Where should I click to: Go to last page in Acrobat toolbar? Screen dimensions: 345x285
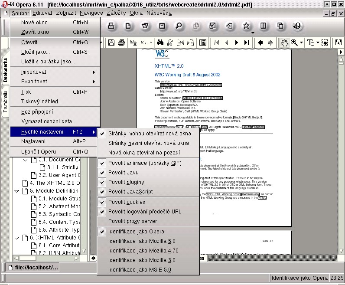point(247,42)
